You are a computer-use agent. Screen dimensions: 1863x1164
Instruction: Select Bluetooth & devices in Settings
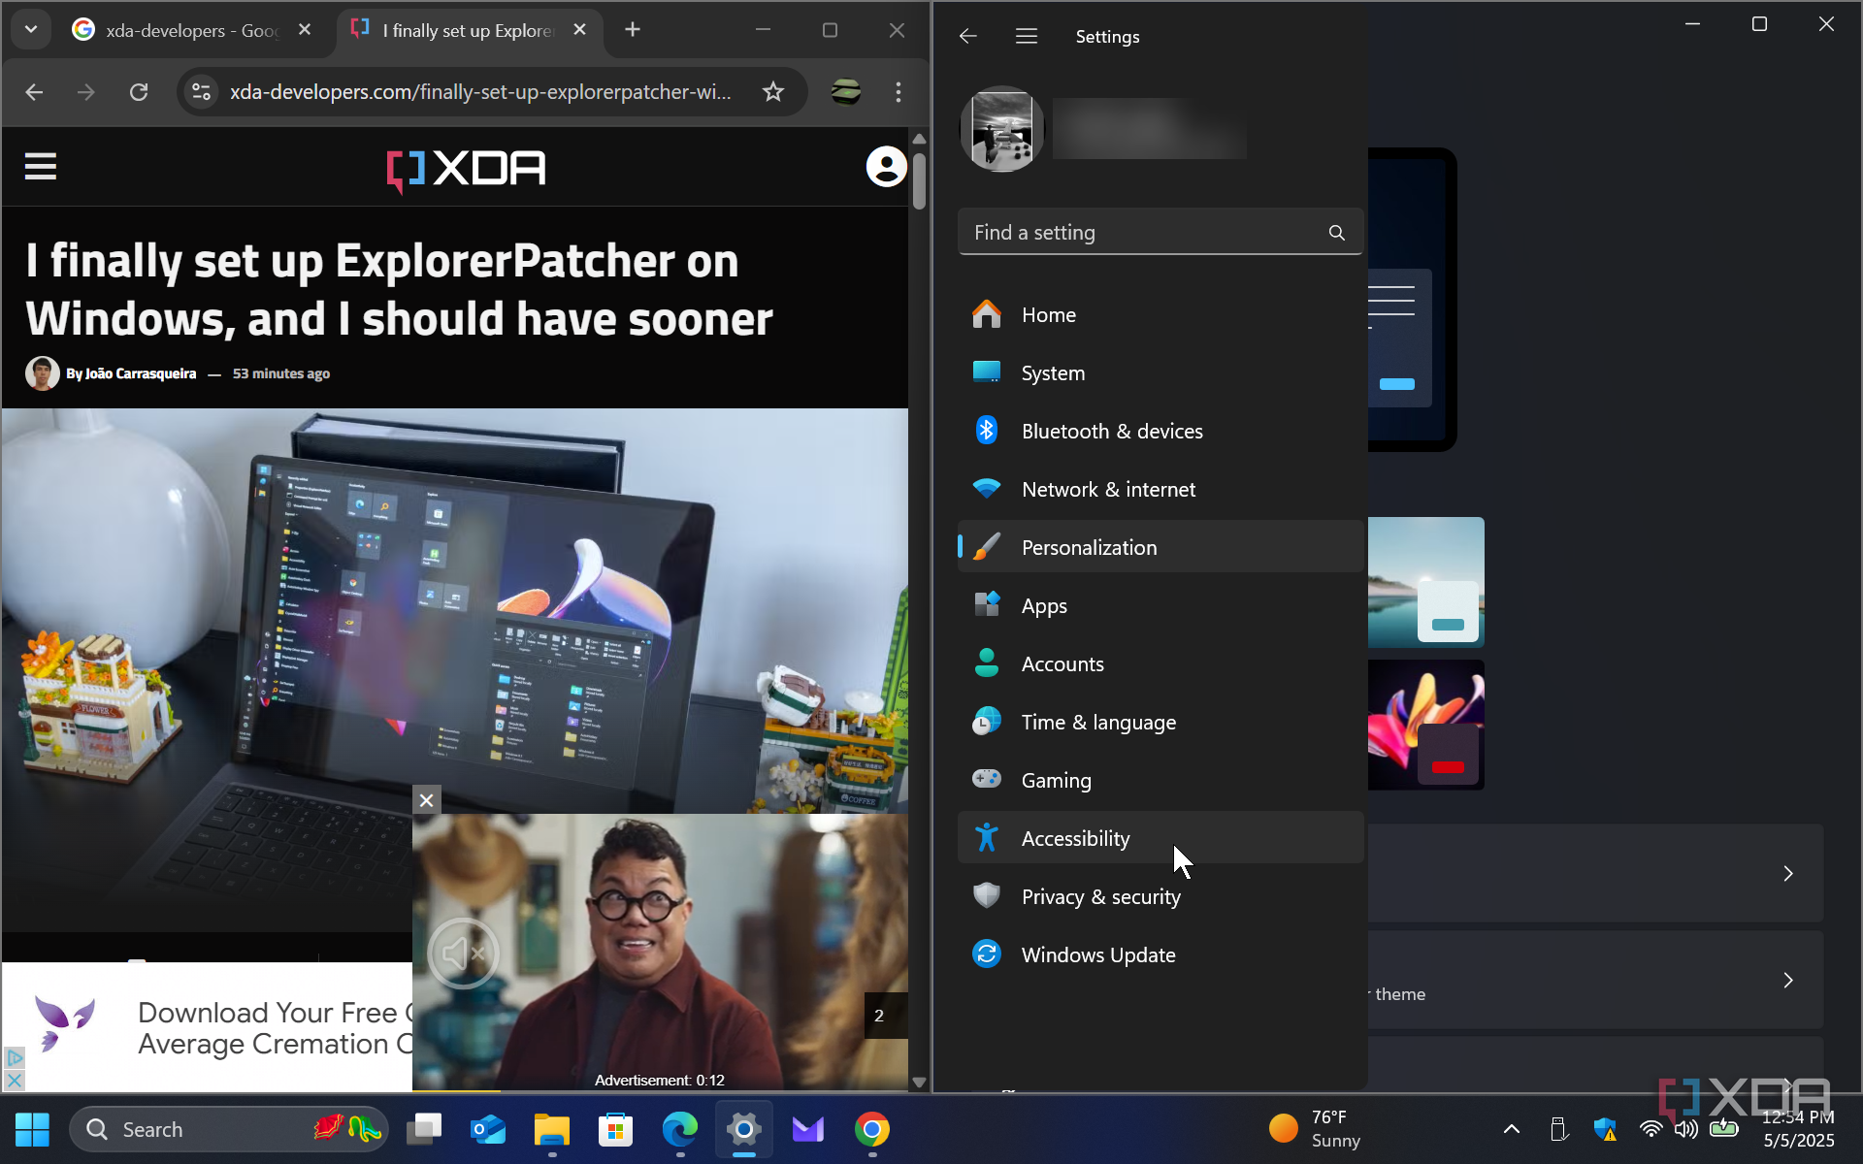click(x=1160, y=432)
